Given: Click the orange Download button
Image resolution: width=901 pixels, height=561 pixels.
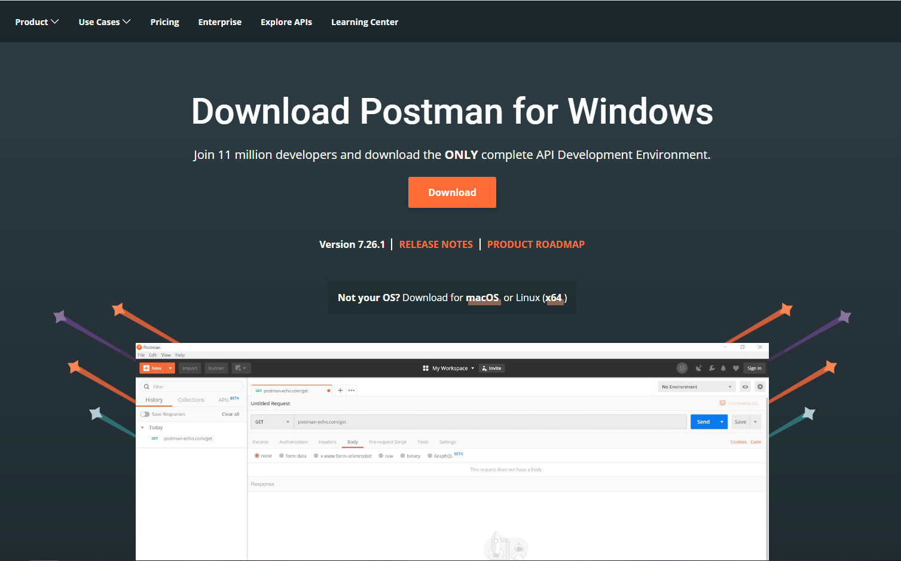Looking at the screenshot, I should click(452, 192).
